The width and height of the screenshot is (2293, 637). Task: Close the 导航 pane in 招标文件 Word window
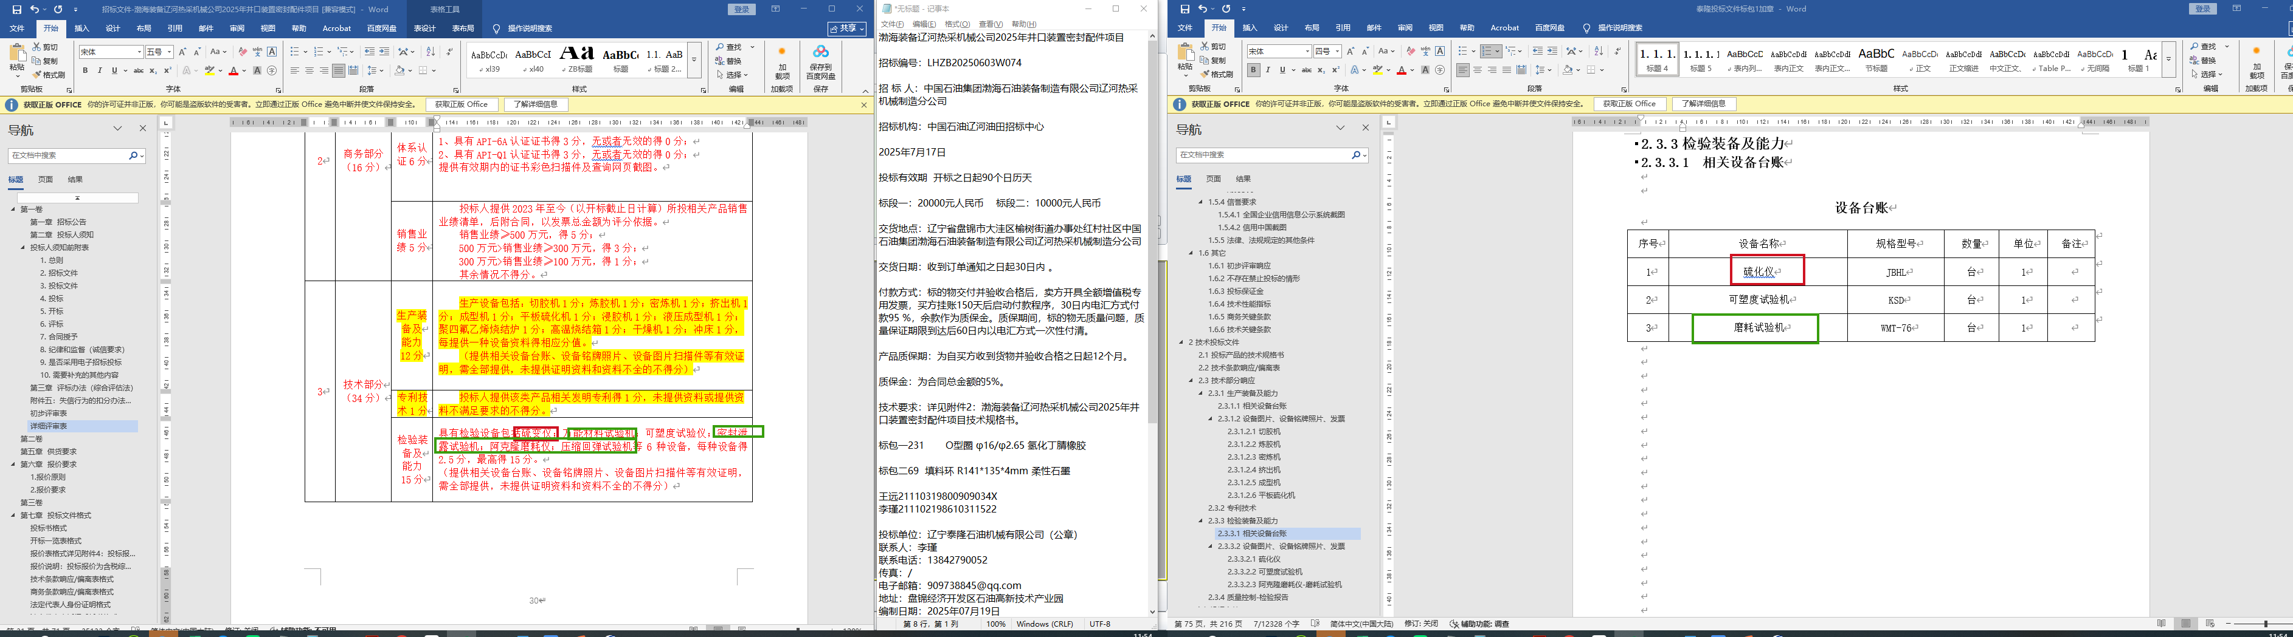pos(142,129)
